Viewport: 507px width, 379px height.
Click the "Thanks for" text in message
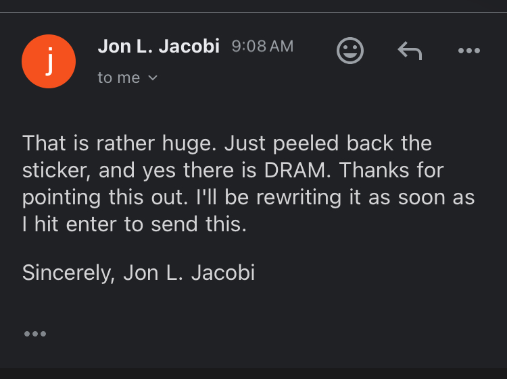click(x=391, y=171)
